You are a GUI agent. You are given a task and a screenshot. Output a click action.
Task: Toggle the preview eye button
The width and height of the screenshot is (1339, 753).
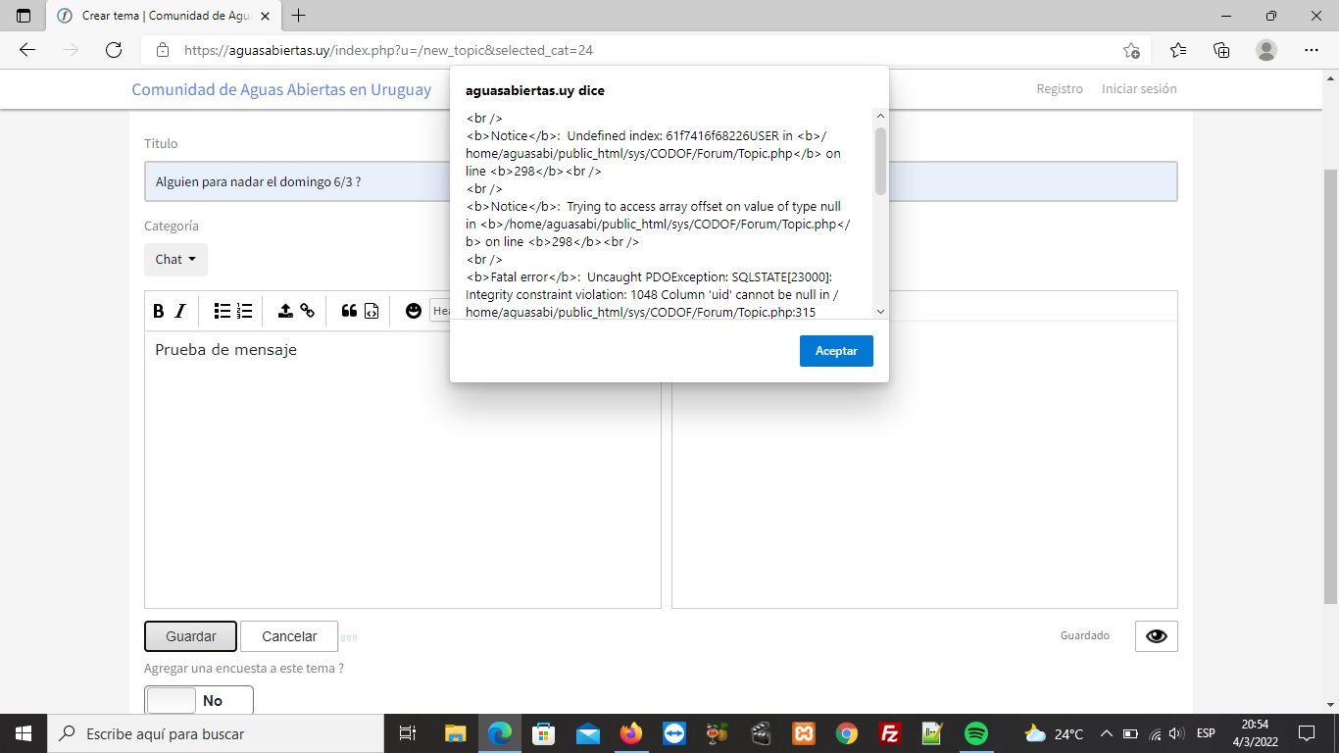(x=1156, y=636)
